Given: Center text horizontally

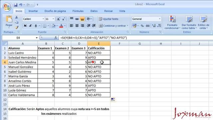Looking at the screenshot, I should point(77,26).
